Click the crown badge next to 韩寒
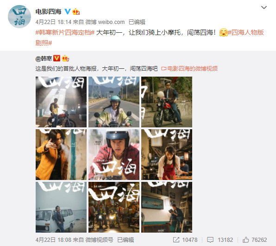The width and height of the screenshot is (276, 246). [x=65, y=58]
